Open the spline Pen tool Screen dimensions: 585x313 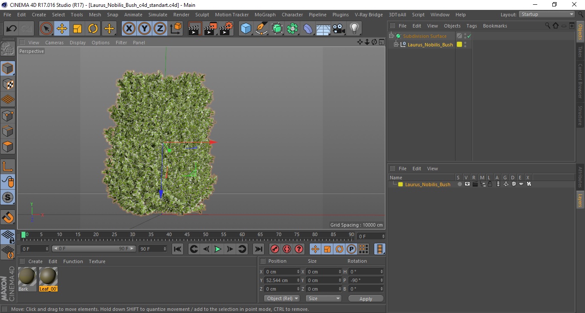[x=262, y=29]
